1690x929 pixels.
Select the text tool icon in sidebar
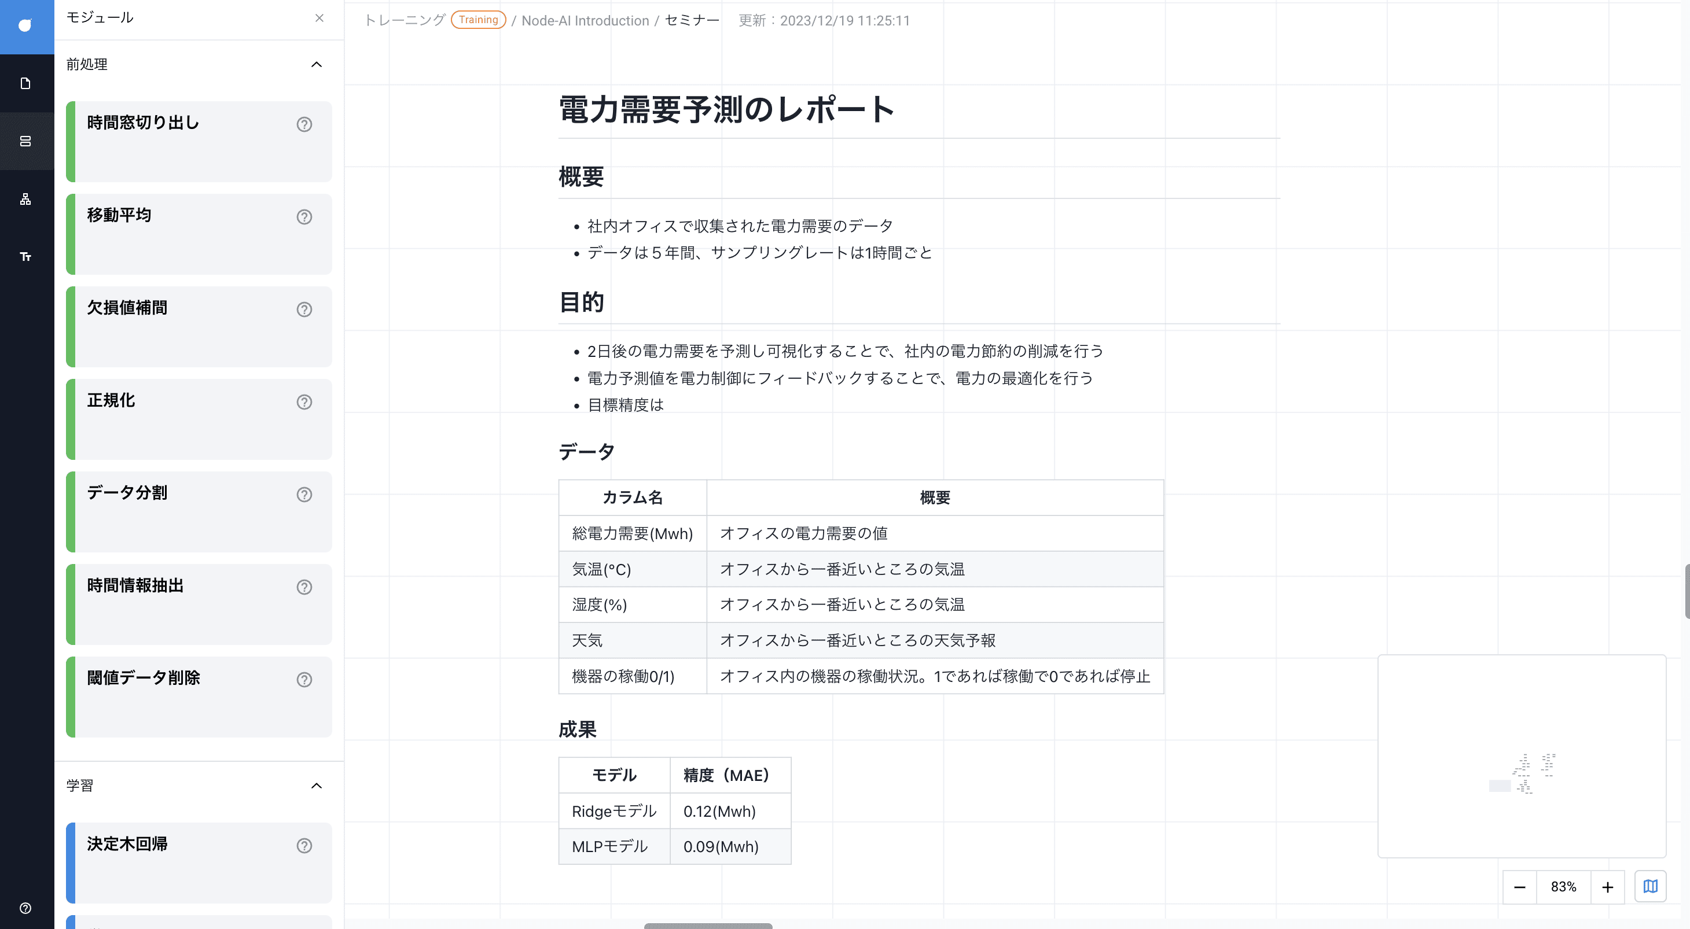pos(25,256)
